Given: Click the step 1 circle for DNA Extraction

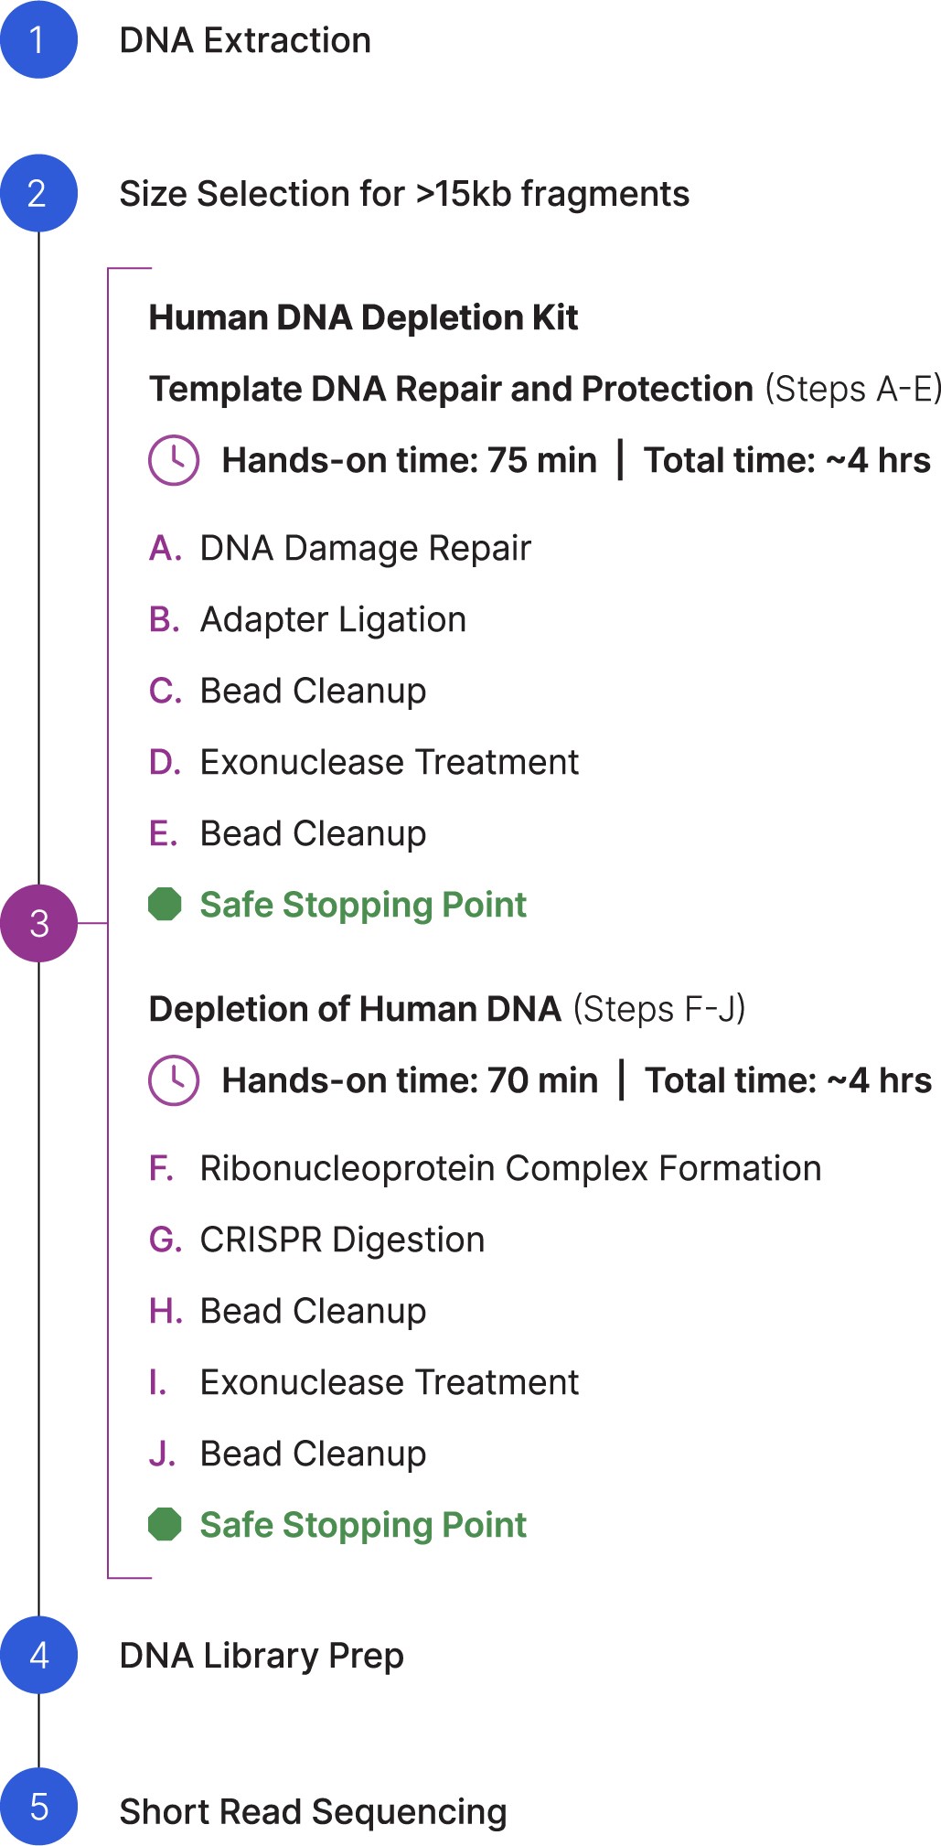Looking at the screenshot, I should pos(38,39).
